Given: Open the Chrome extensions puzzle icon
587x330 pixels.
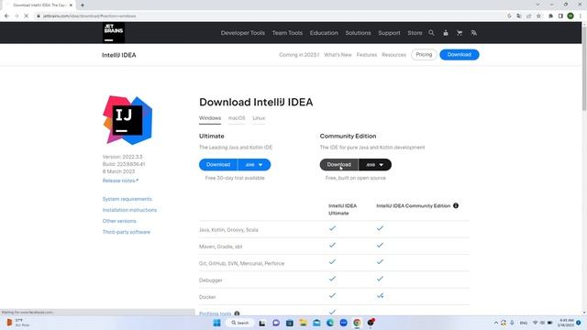Looking at the screenshot, I should point(550,16).
